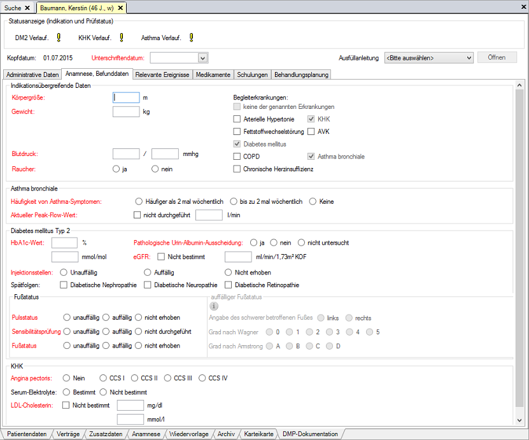Click the Asthma Verlauf yellow warning icon
The image size is (529, 440).
pos(191,38)
